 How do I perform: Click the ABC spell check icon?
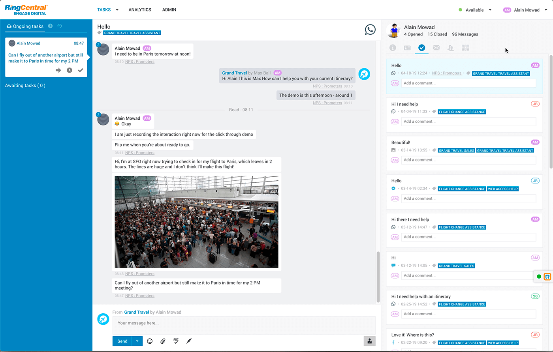click(x=176, y=341)
